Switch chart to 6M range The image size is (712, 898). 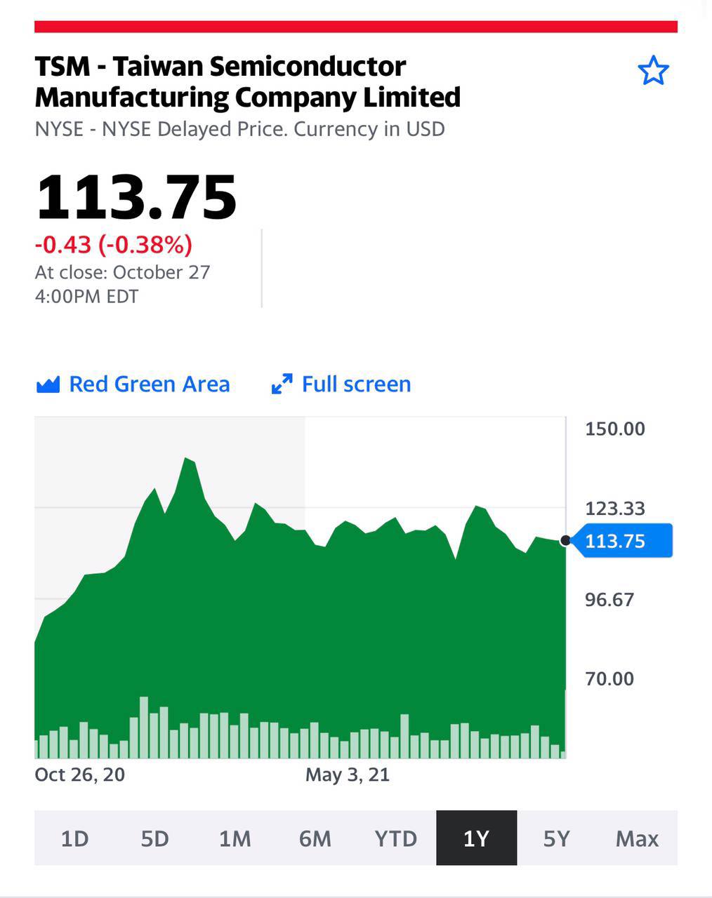[x=315, y=838]
